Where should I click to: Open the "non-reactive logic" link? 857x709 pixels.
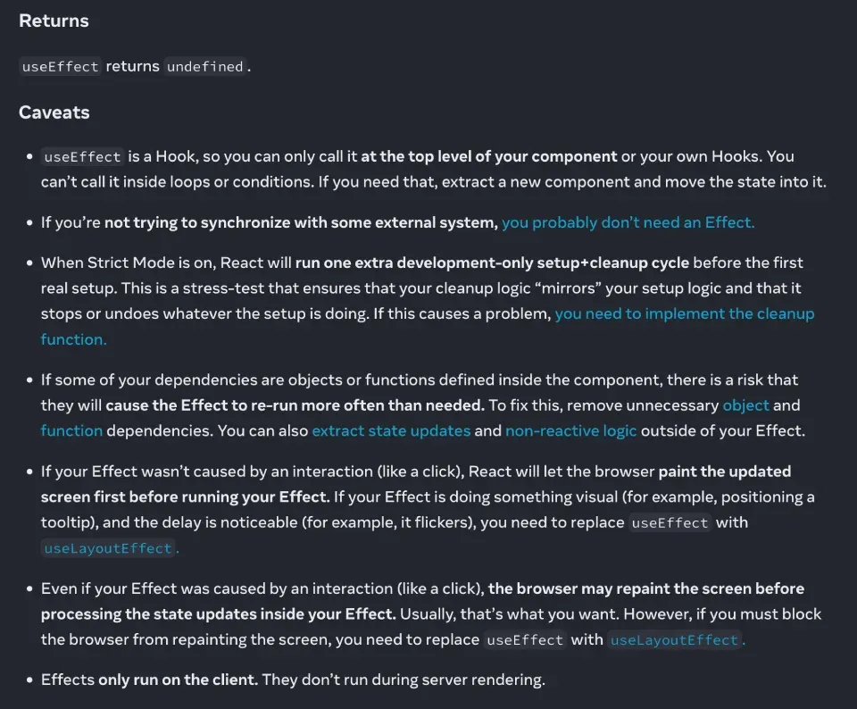click(570, 430)
